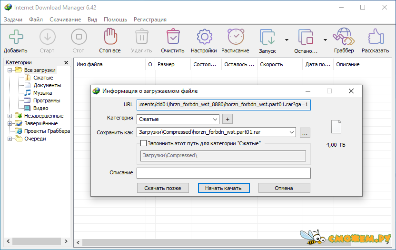Select Очереди in categories tree
The width and height of the screenshot is (396, 250).
(35, 139)
